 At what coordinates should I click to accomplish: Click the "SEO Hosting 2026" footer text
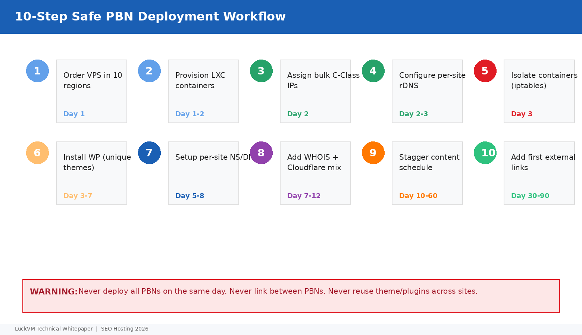tap(125, 329)
